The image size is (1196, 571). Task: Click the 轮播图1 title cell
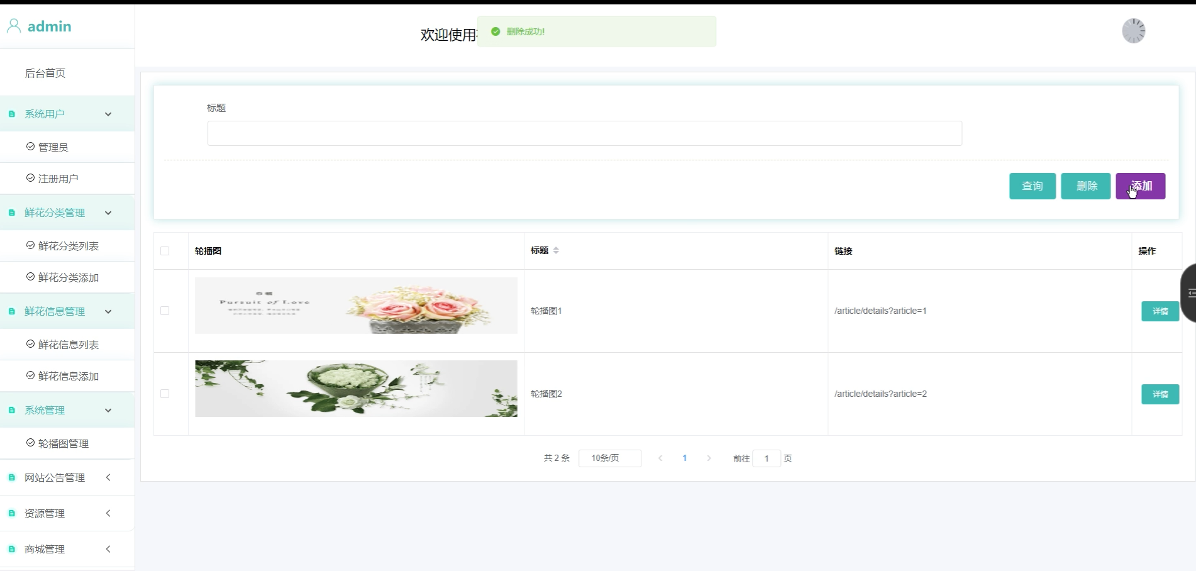point(546,311)
